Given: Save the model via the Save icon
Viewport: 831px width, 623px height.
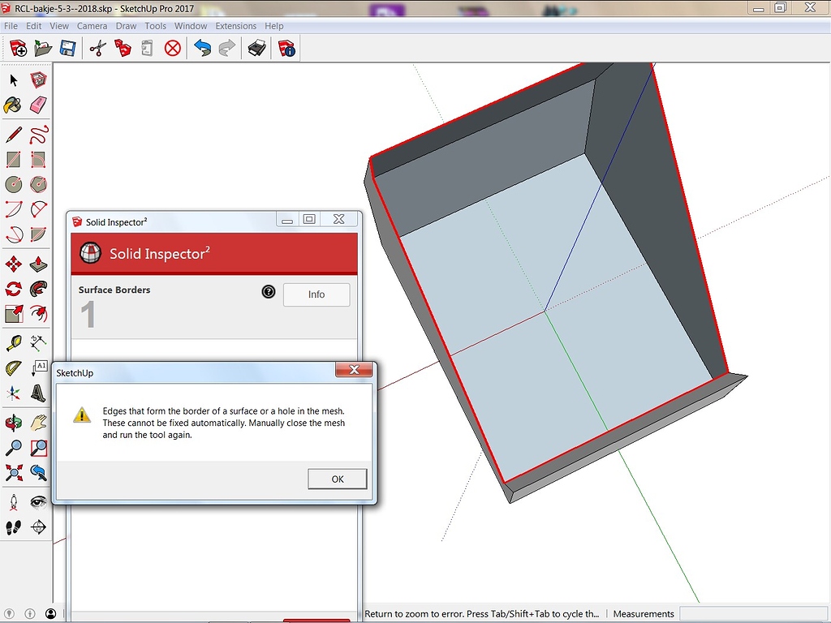Looking at the screenshot, I should [x=68, y=49].
